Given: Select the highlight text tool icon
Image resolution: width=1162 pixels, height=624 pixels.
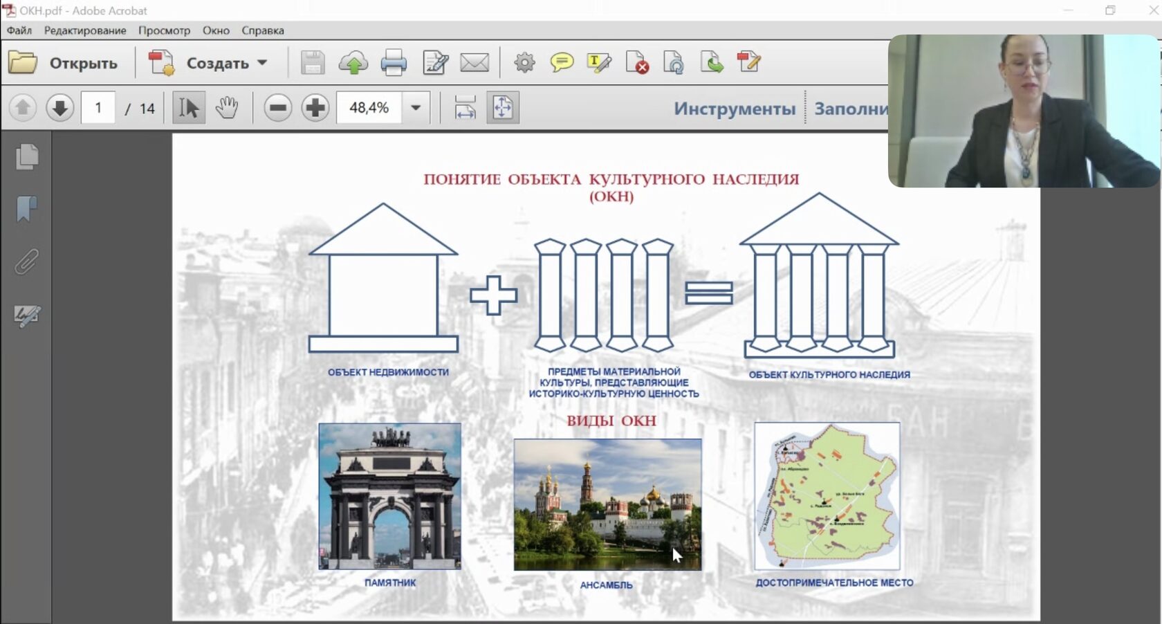Looking at the screenshot, I should pos(599,63).
